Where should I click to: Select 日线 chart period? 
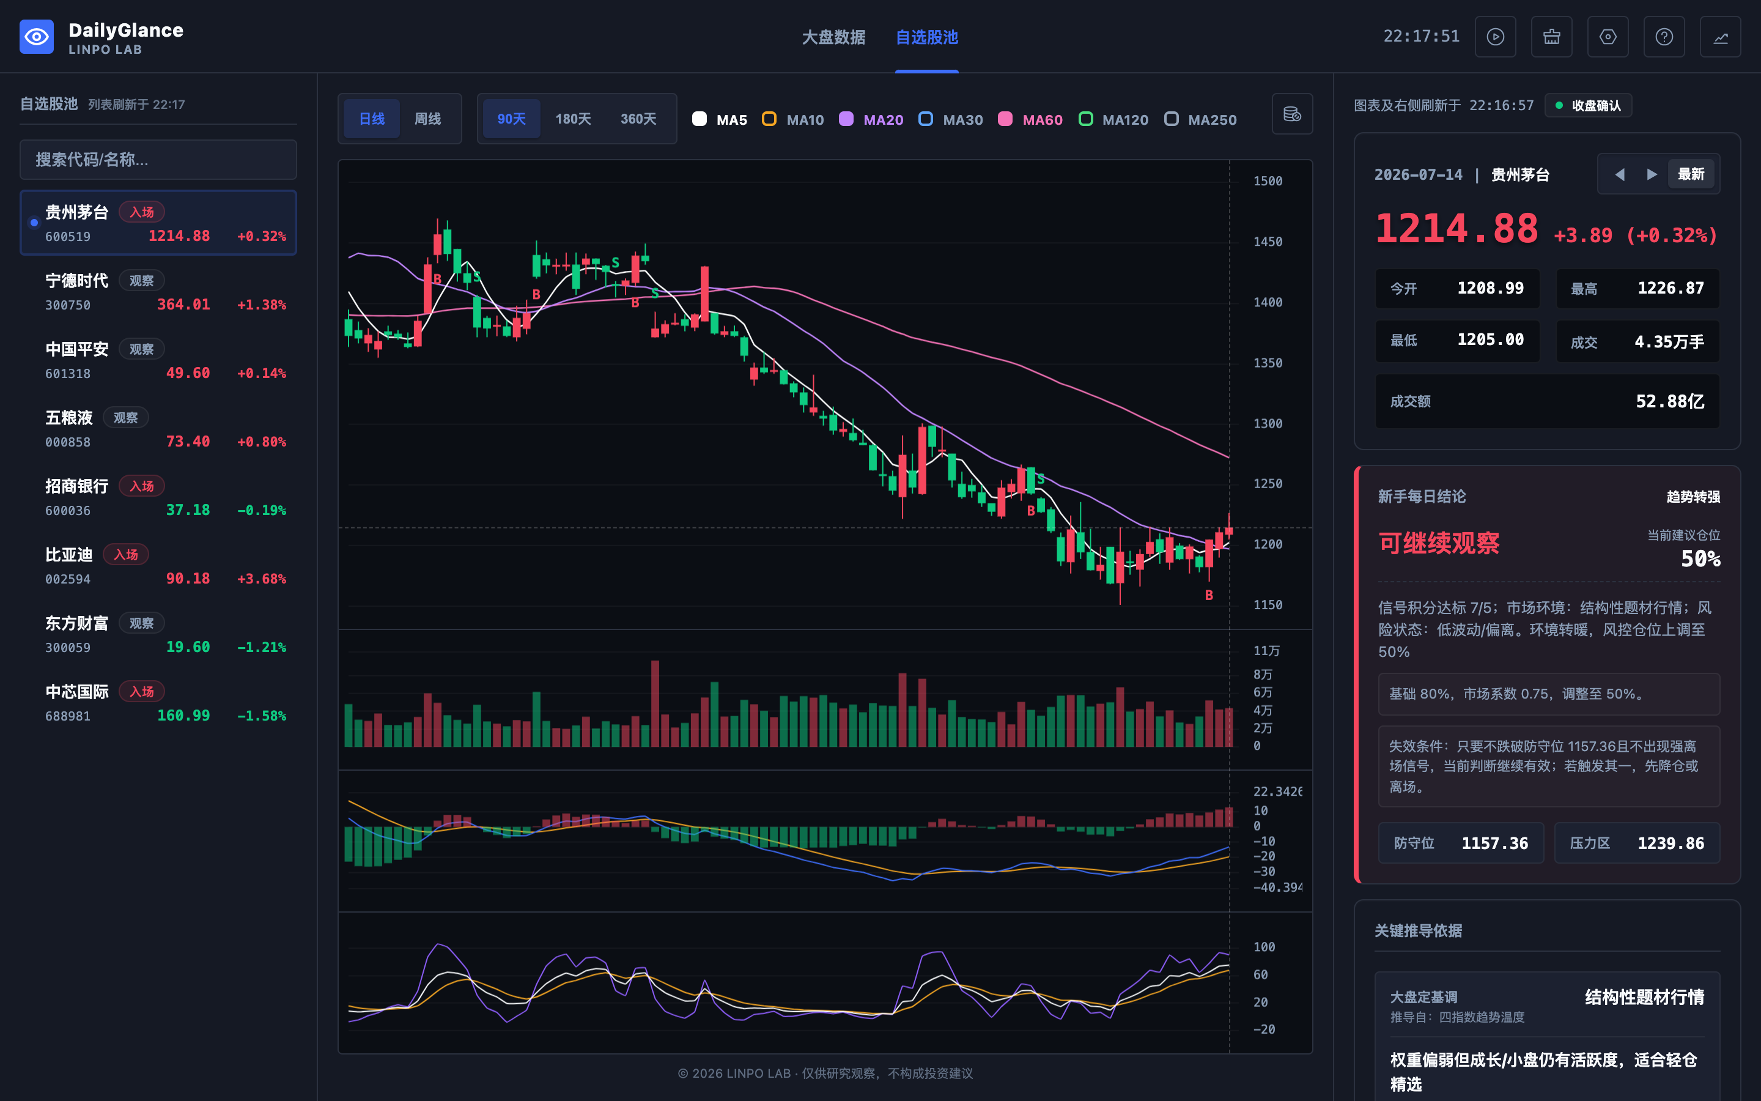click(372, 119)
